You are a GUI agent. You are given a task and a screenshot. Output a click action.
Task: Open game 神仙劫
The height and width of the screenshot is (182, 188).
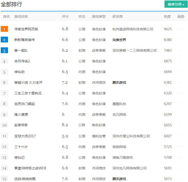(x=19, y=72)
